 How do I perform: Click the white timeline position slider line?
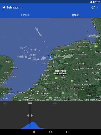tap(30, 117)
